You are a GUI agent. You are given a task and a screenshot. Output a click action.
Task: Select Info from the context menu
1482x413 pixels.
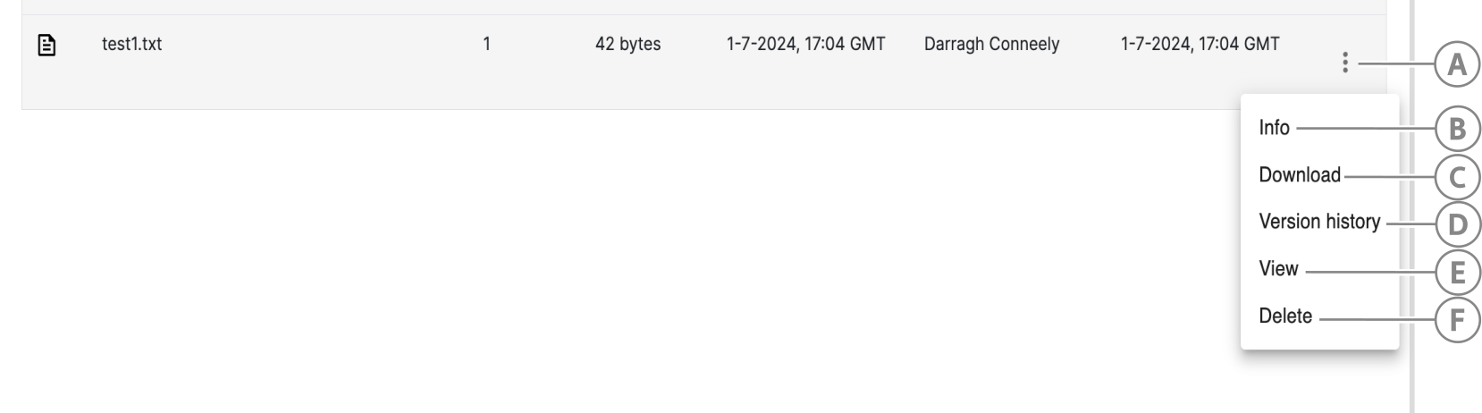[x=1274, y=128]
